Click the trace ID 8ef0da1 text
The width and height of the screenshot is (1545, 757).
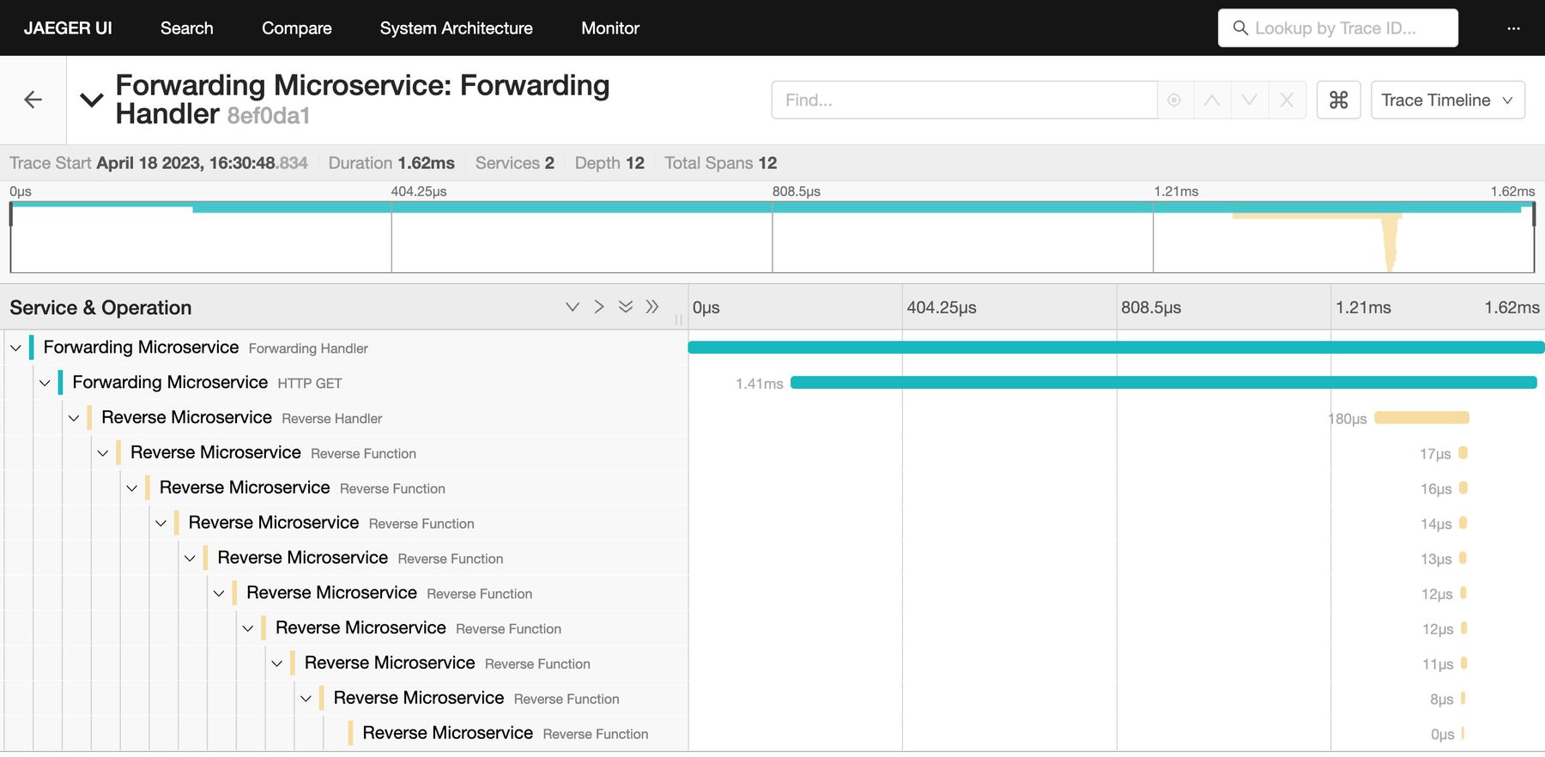coord(268,115)
